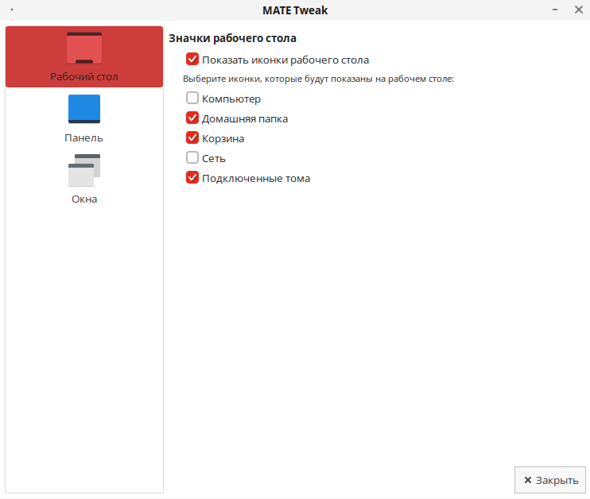Maximize the MATE Tweak window

click(565, 10)
